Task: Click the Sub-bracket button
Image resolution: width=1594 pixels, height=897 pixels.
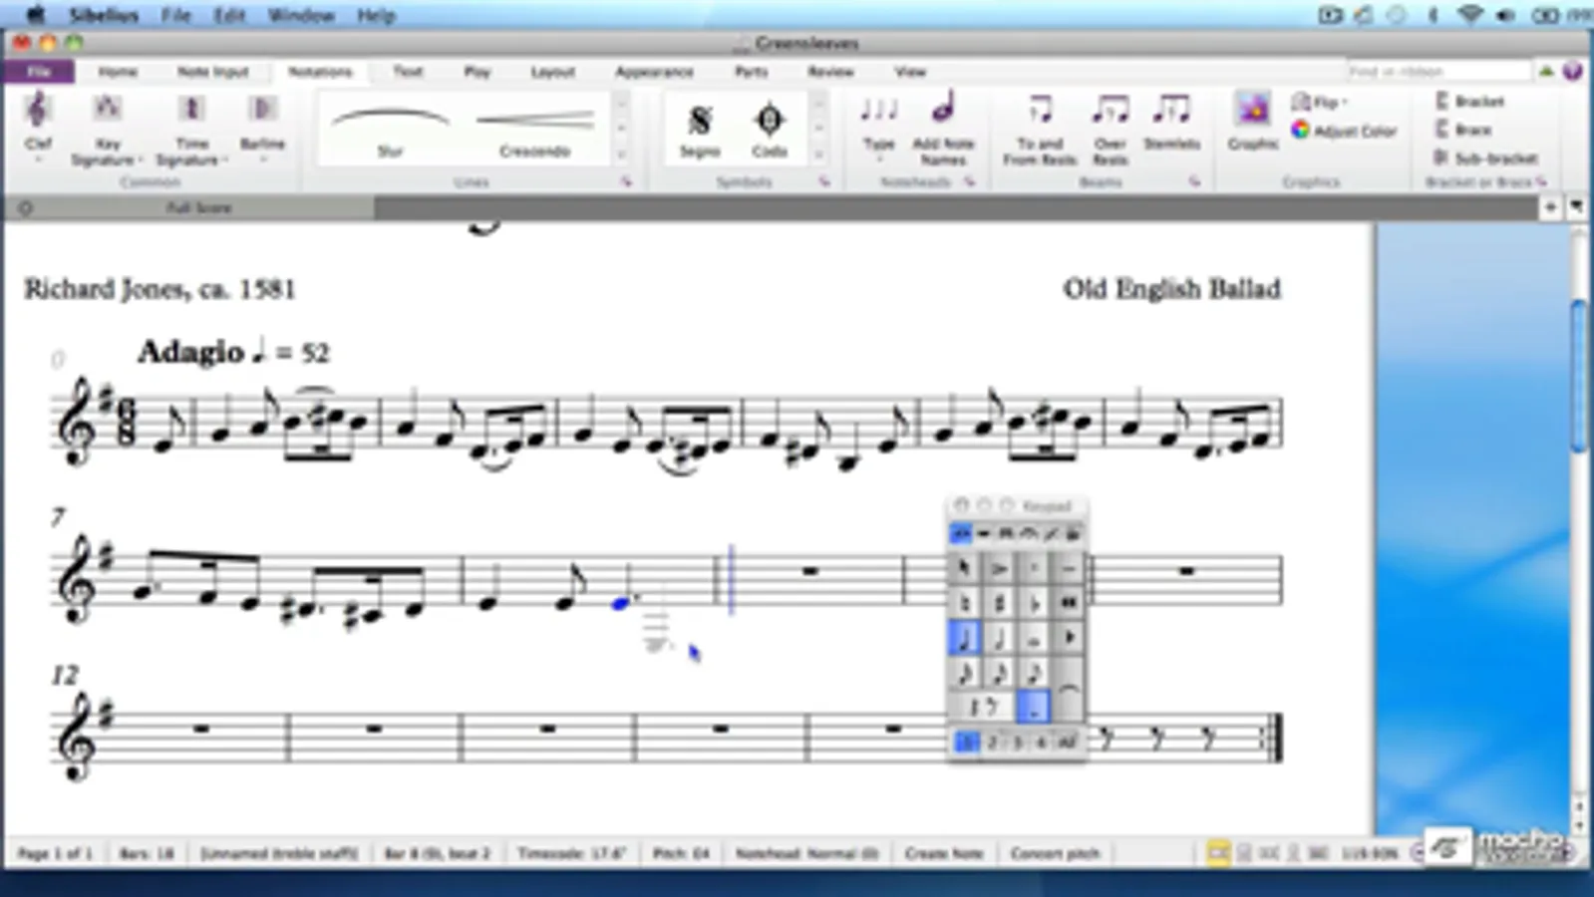Action: [x=1485, y=158]
